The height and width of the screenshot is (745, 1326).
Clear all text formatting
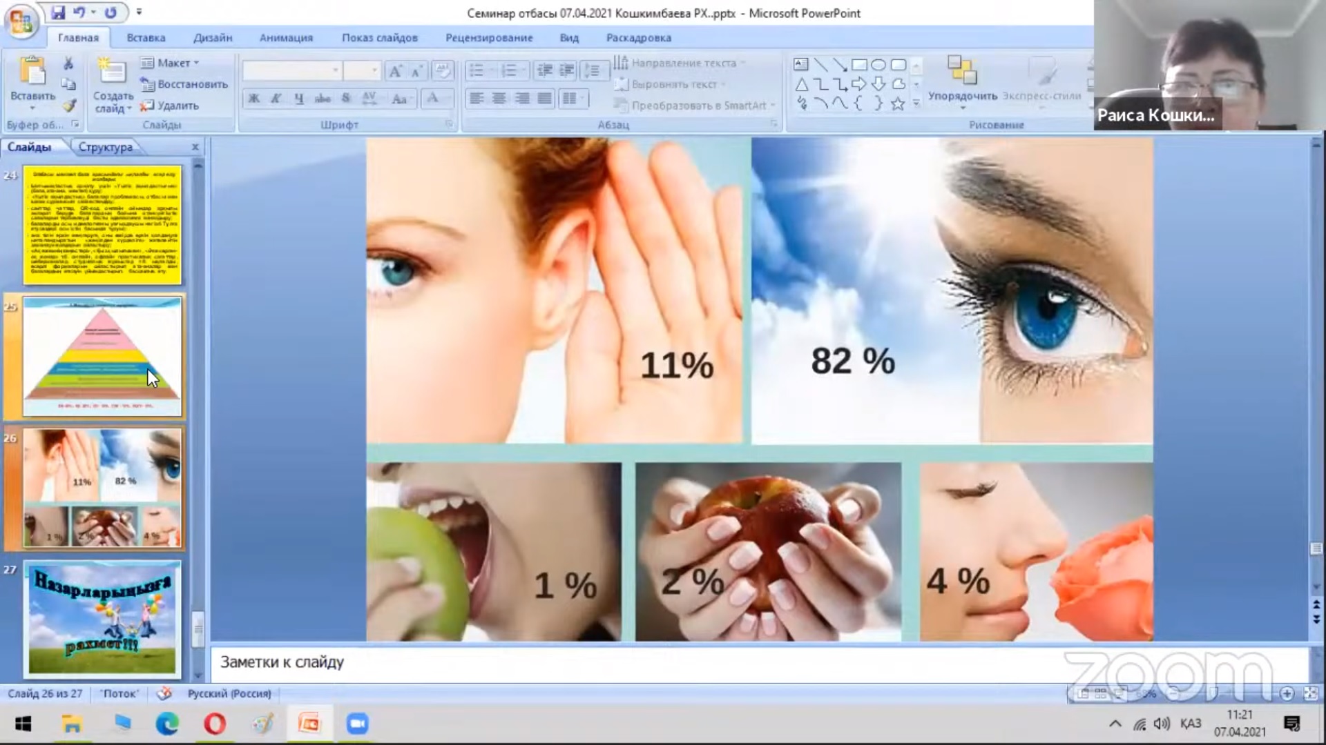(x=442, y=71)
